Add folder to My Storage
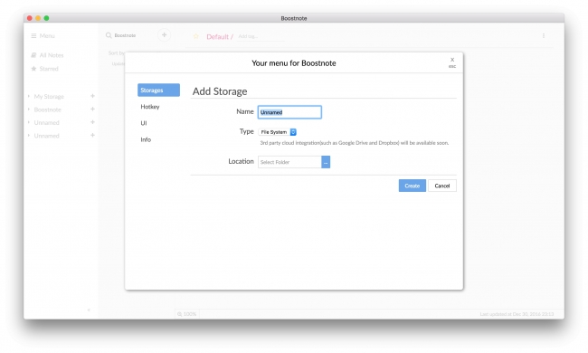The width and height of the screenshot is (588, 353). (92, 96)
